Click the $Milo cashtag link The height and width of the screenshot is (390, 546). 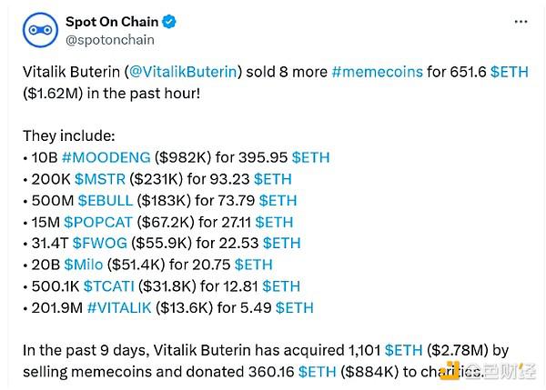[84, 265]
